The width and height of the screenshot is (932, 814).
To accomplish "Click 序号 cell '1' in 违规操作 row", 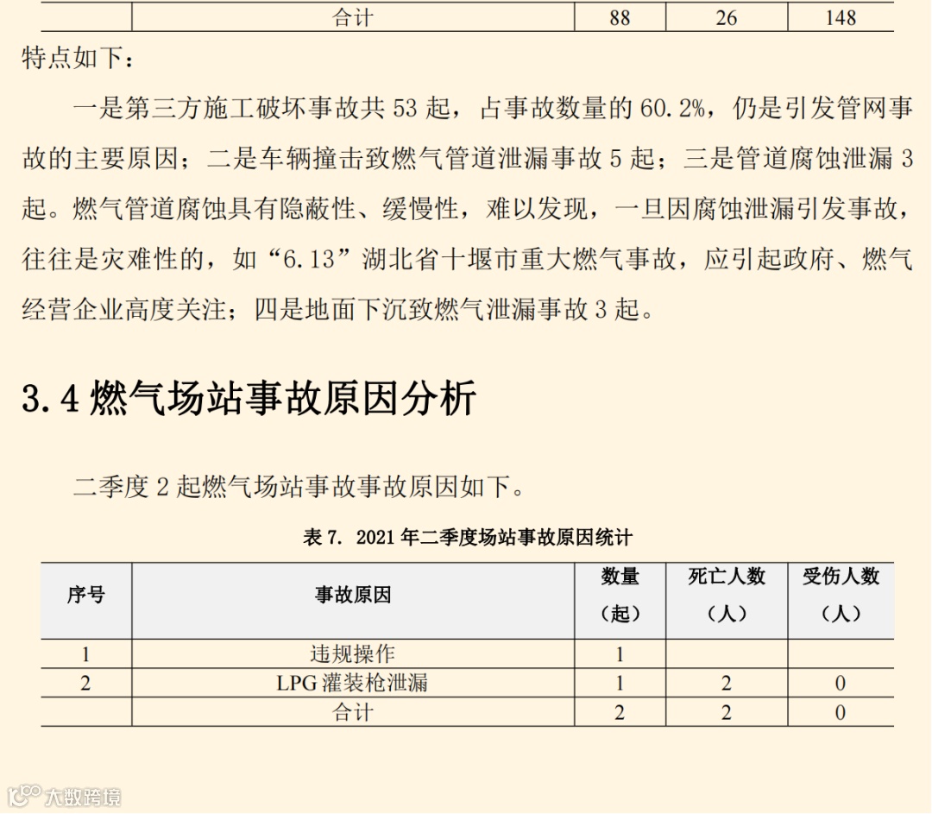I will [85, 654].
